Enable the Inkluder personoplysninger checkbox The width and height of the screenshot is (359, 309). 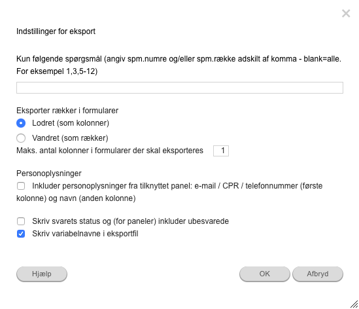point(21,186)
